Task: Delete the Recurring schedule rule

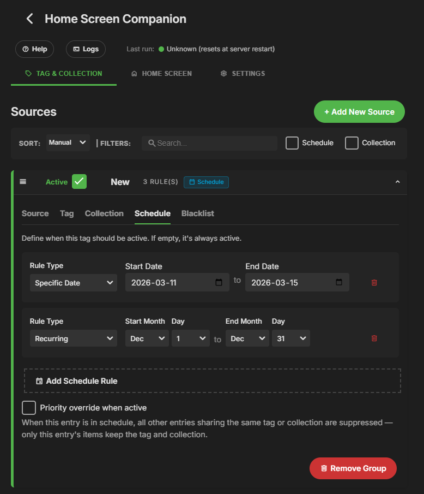Action: click(x=374, y=338)
